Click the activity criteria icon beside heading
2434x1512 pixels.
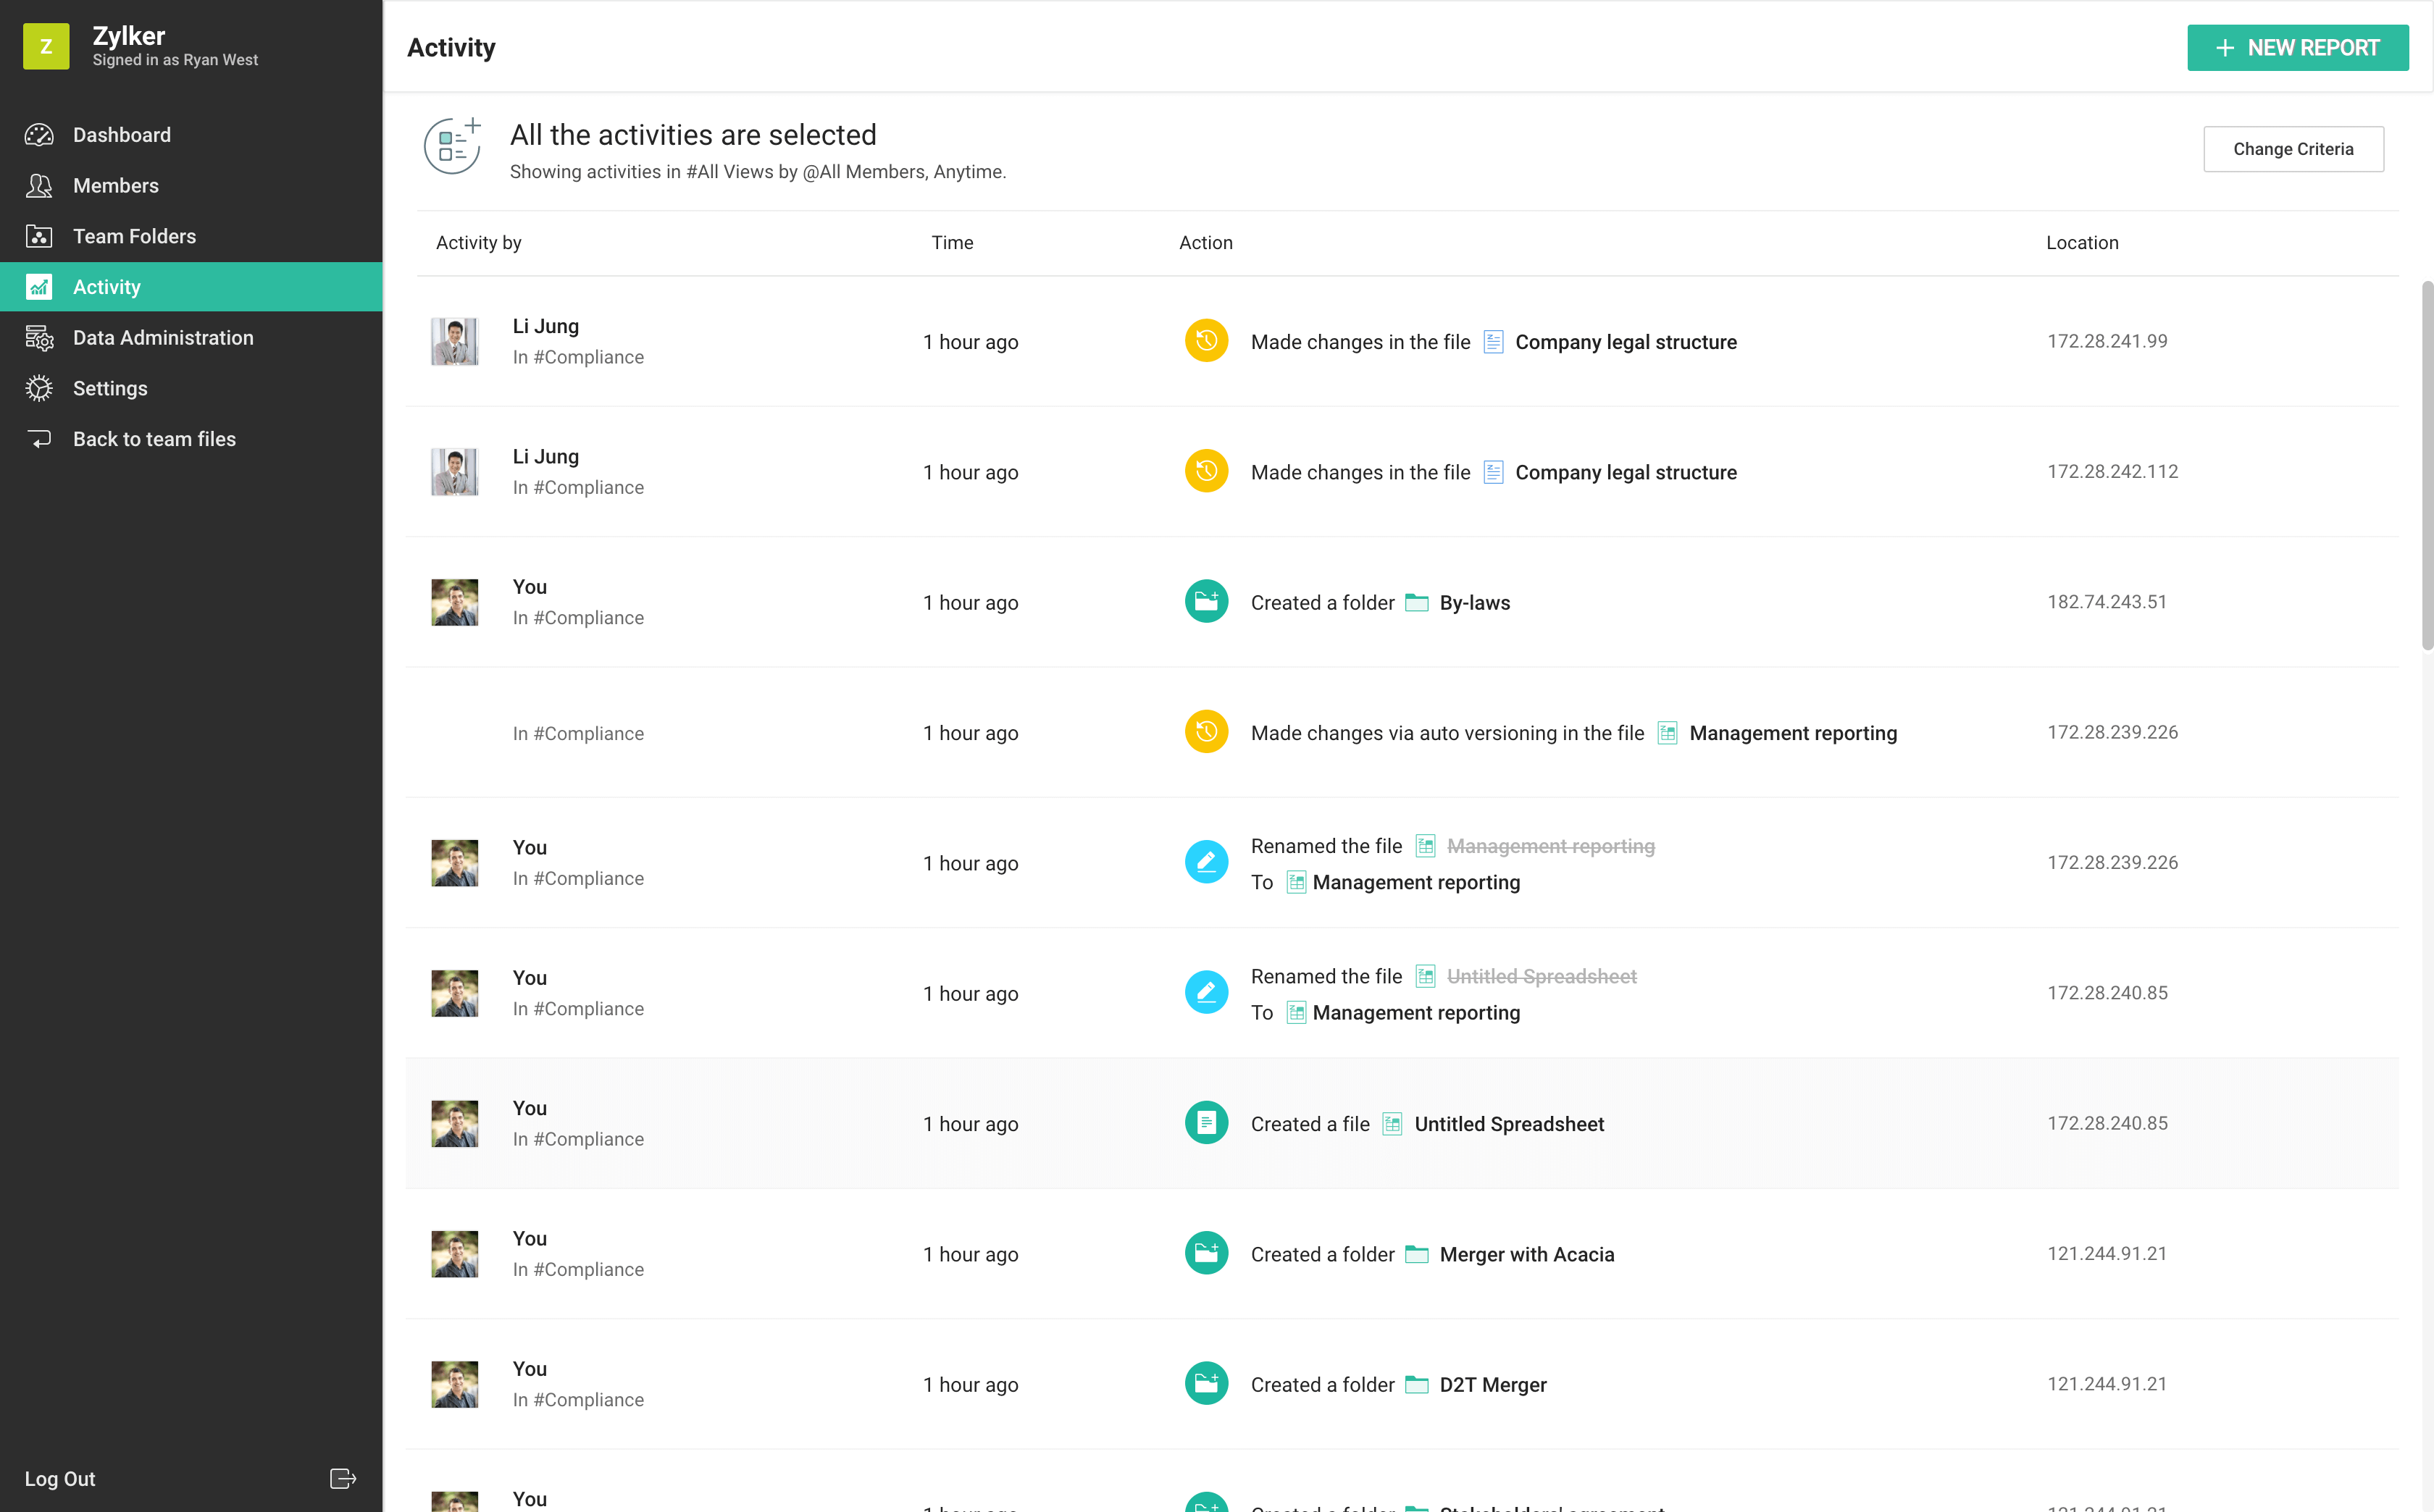[x=453, y=147]
